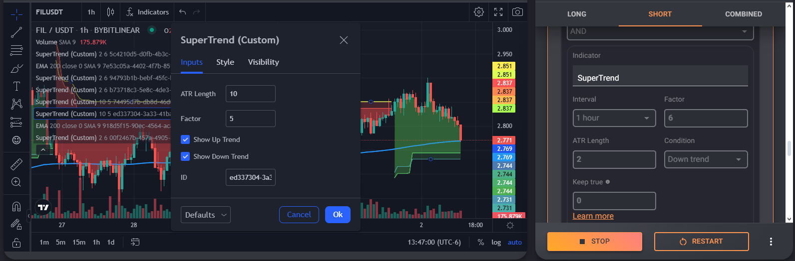Open the SHORT strategy tab
The width and height of the screenshot is (795, 261).
[x=660, y=14]
